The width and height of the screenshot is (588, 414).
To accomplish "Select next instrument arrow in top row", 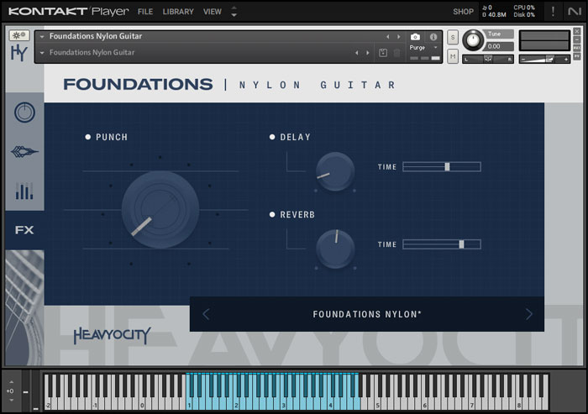I will (x=399, y=36).
